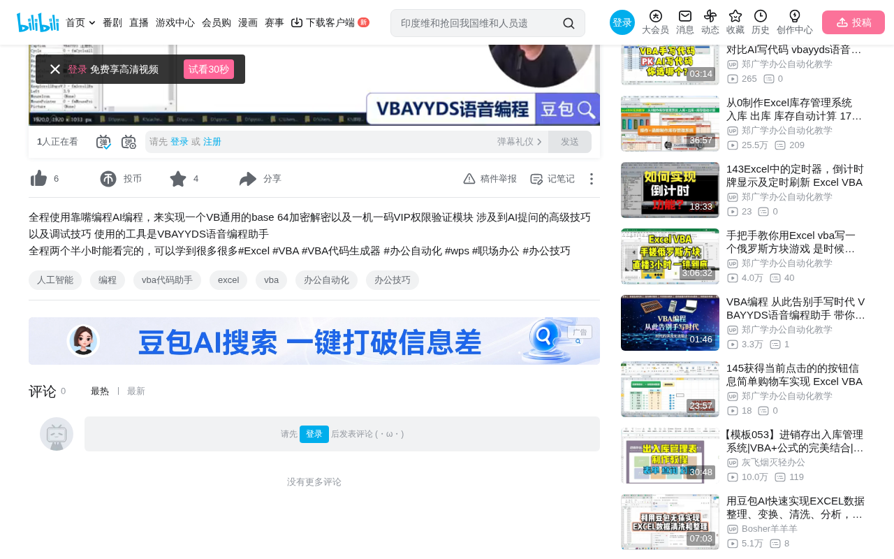Select the vba tag
The width and height of the screenshot is (894, 559).
[x=272, y=280]
